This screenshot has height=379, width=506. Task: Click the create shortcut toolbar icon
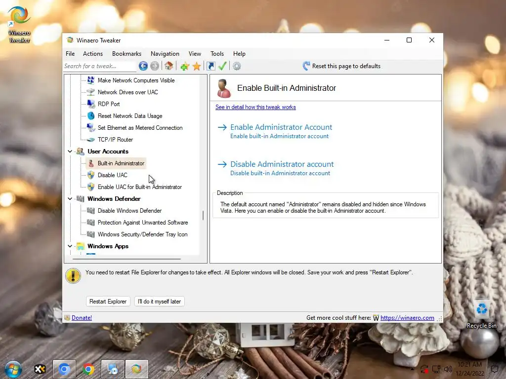211,66
